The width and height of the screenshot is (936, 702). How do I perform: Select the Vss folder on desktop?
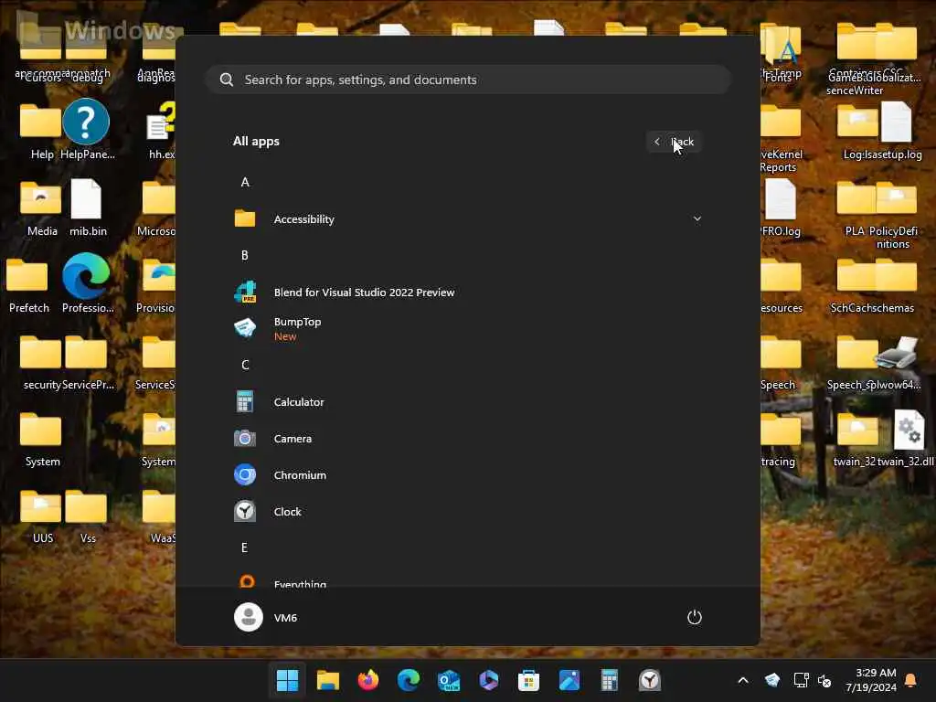pos(87,516)
